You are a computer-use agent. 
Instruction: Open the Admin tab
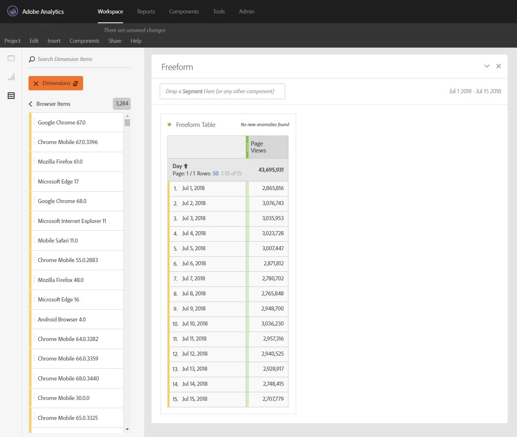[x=246, y=11]
